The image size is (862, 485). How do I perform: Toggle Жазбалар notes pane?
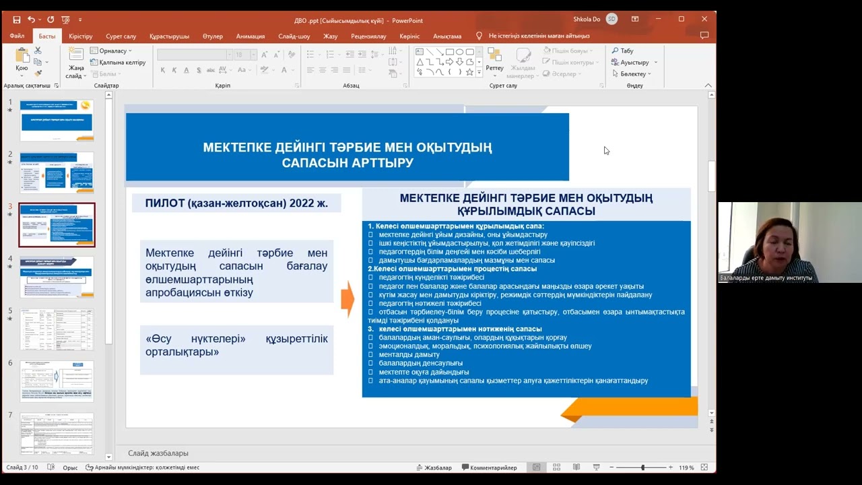(x=434, y=467)
